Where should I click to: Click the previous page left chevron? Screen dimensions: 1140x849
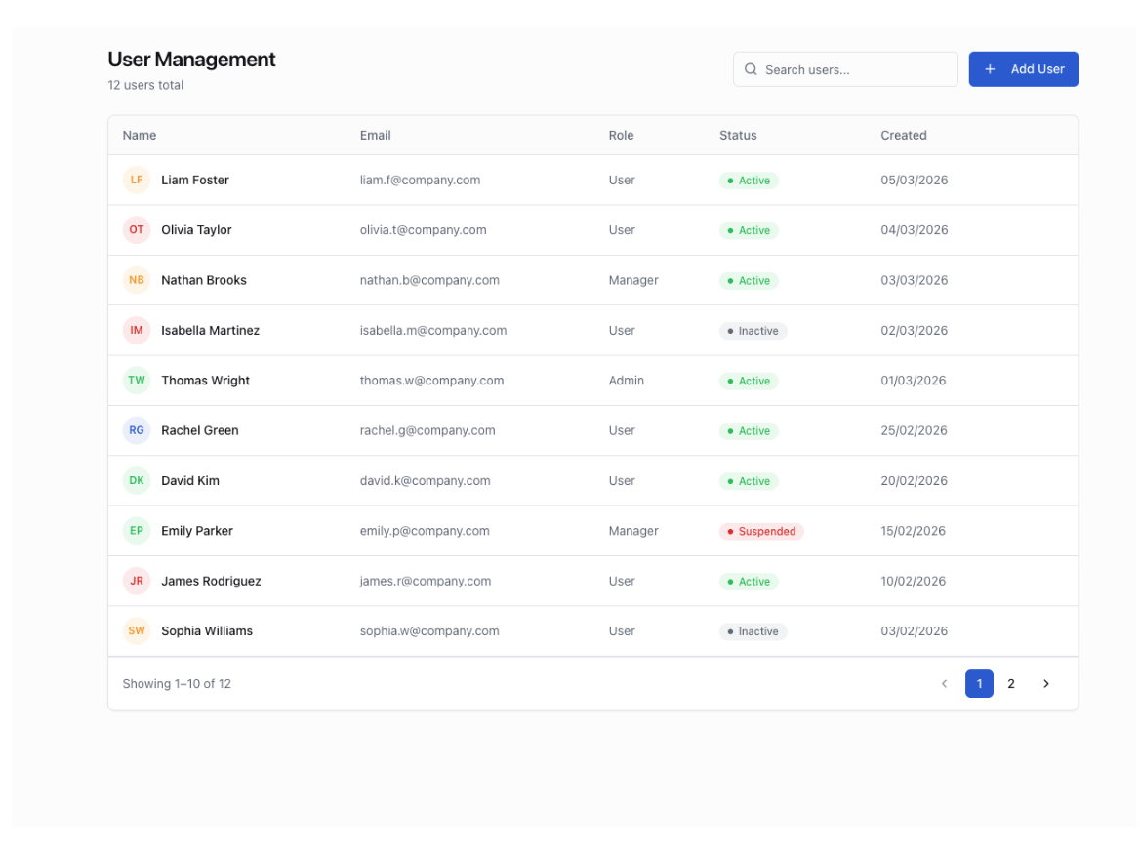[944, 683]
